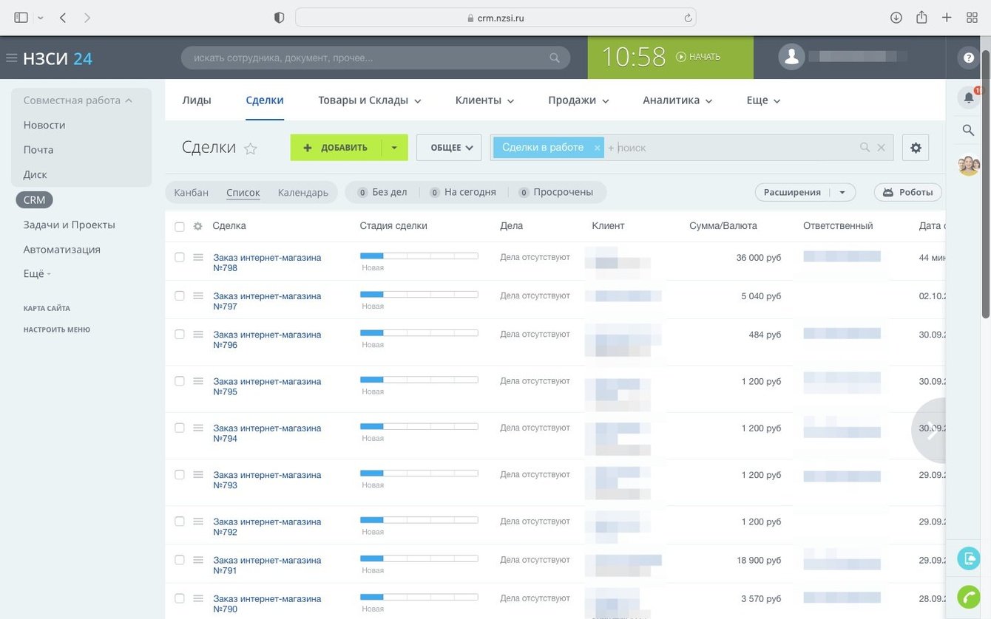Expand the Аналитика menu dropdown
This screenshot has width=991, height=619.
(708, 101)
